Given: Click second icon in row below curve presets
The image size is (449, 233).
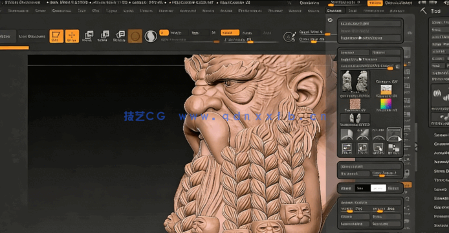Looking at the screenshot, I should pyautogui.click(x=362, y=148).
